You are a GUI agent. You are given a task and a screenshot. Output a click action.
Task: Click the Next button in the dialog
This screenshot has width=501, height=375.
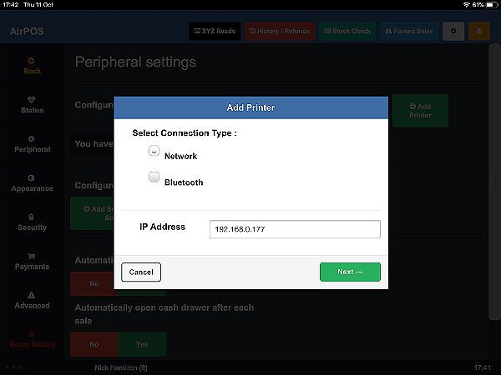[350, 272]
